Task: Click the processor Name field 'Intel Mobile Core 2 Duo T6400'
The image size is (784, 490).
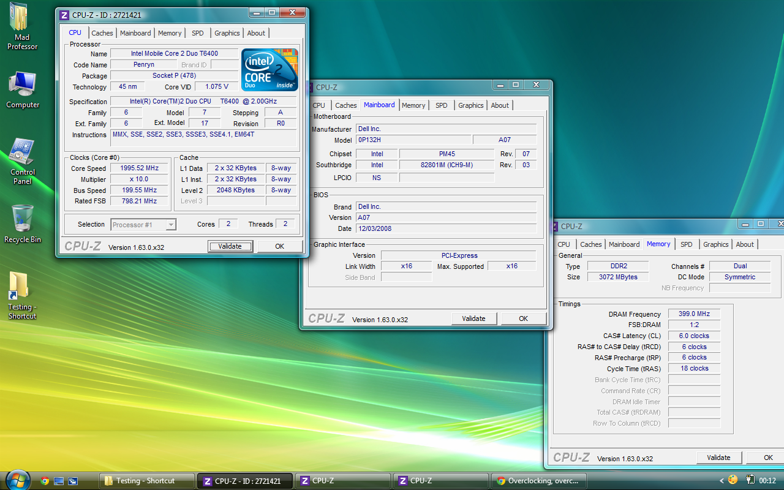Action: (x=175, y=54)
